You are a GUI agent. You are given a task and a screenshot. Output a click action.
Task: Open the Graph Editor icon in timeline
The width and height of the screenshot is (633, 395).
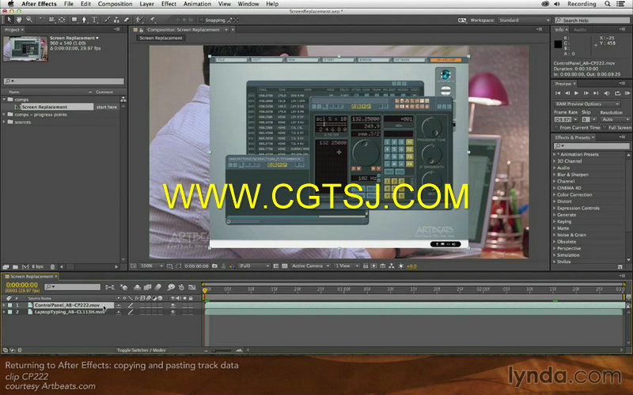tap(192, 287)
